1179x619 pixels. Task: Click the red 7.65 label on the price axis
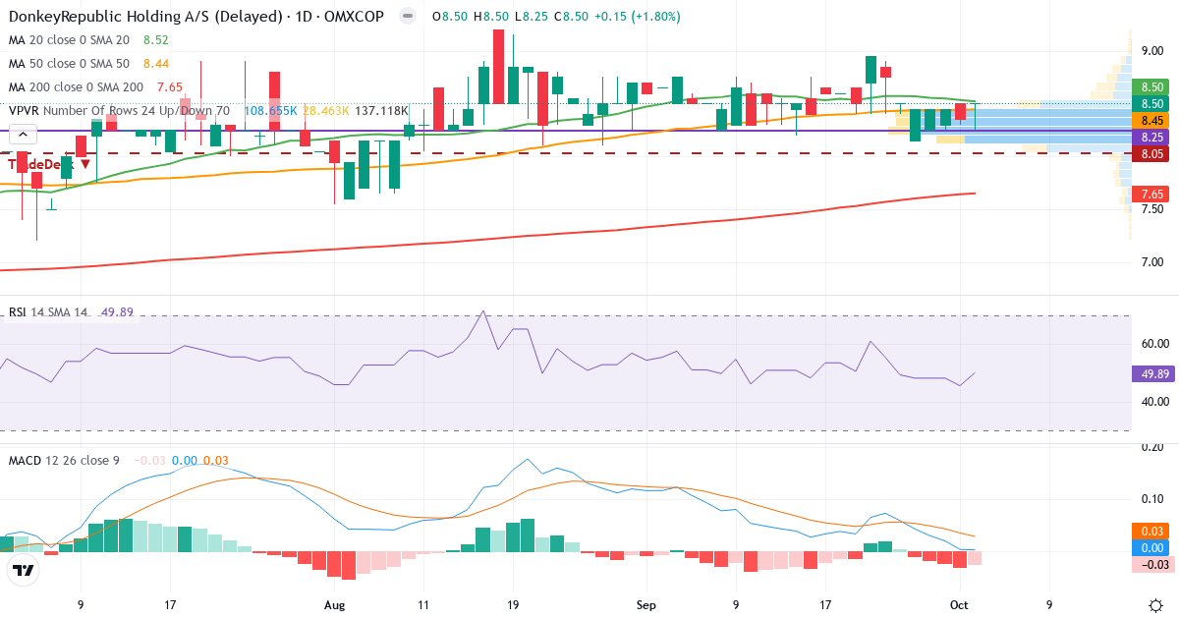[x=1152, y=195]
